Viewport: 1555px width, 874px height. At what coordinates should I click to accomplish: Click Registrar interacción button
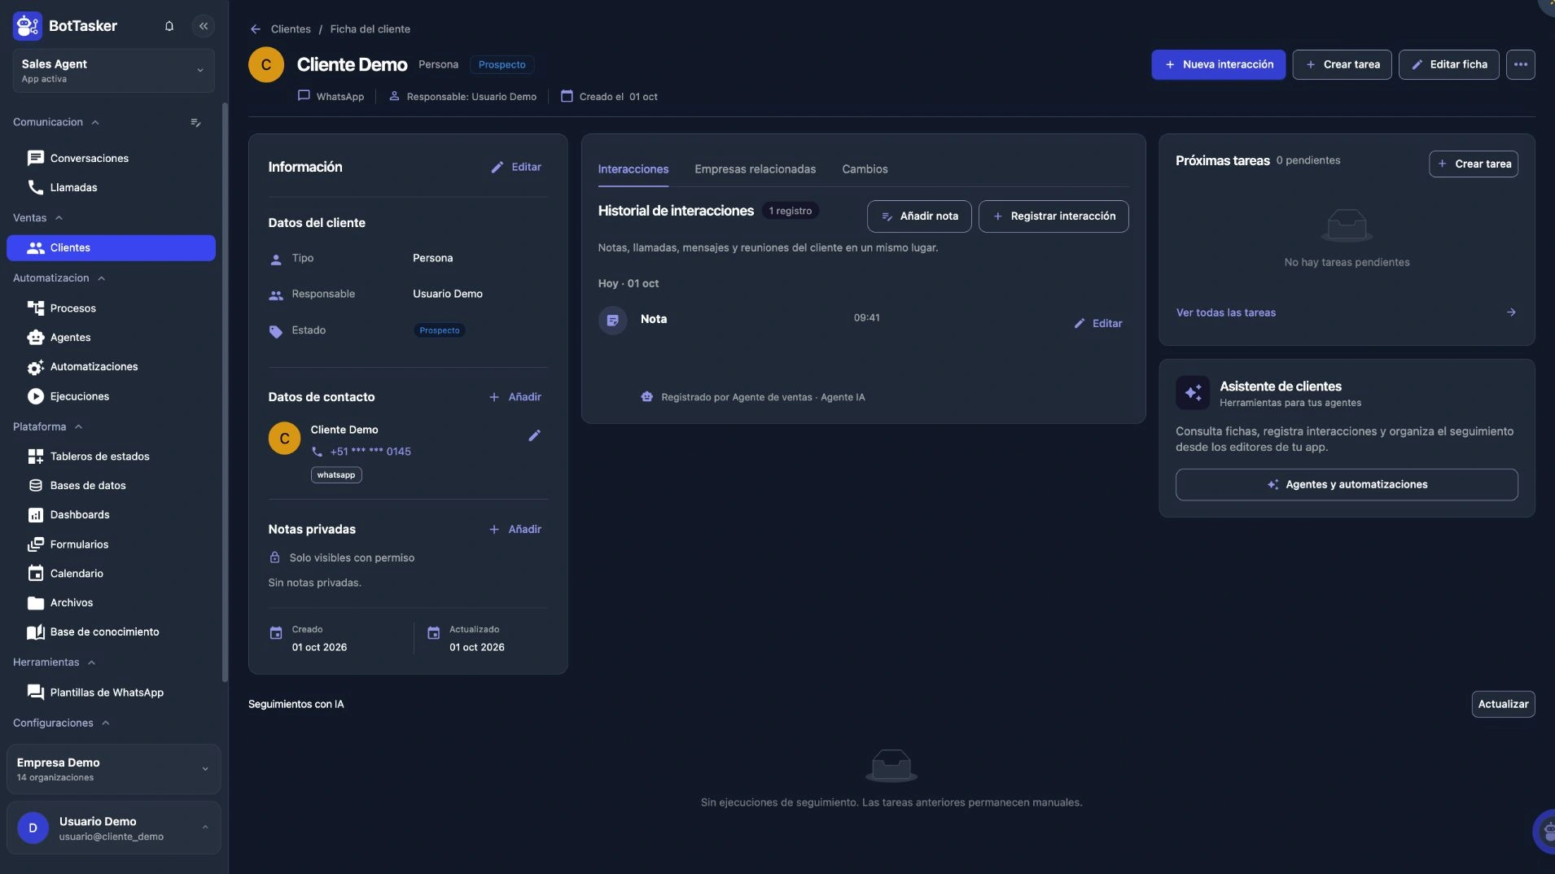[x=1053, y=216]
